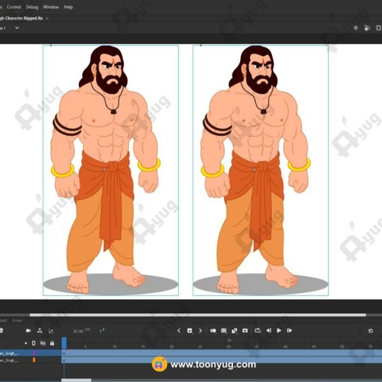Click the reset timeline zoom icon
The height and width of the screenshot is (382, 382).
coord(371,330)
